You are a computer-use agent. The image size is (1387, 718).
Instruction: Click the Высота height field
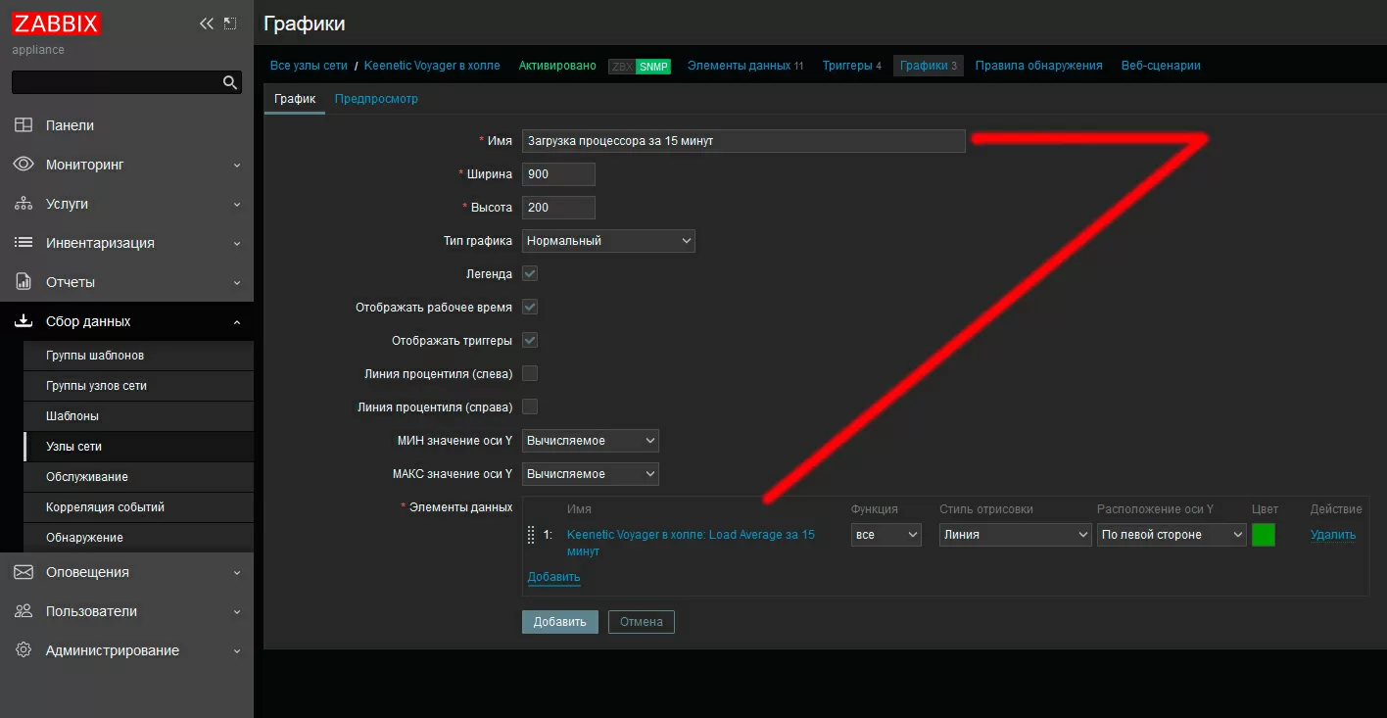(x=558, y=208)
